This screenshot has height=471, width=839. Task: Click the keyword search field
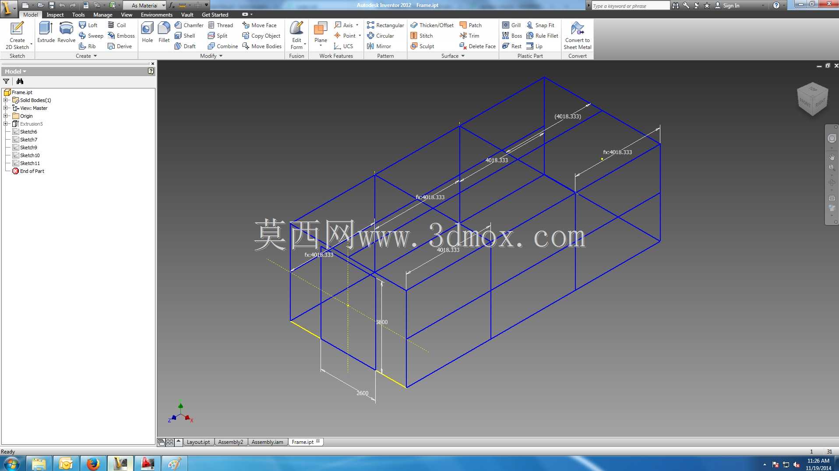pos(630,6)
